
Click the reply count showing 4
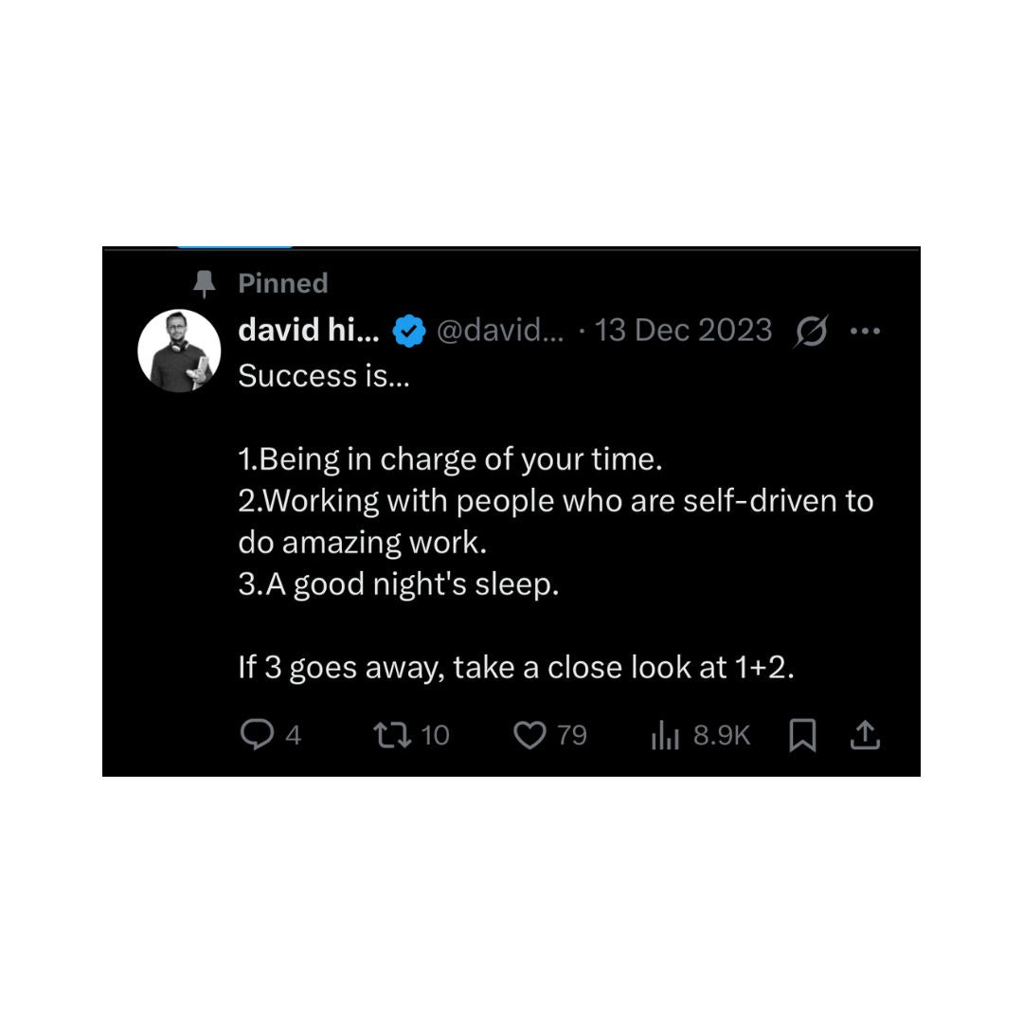point(294,735)
